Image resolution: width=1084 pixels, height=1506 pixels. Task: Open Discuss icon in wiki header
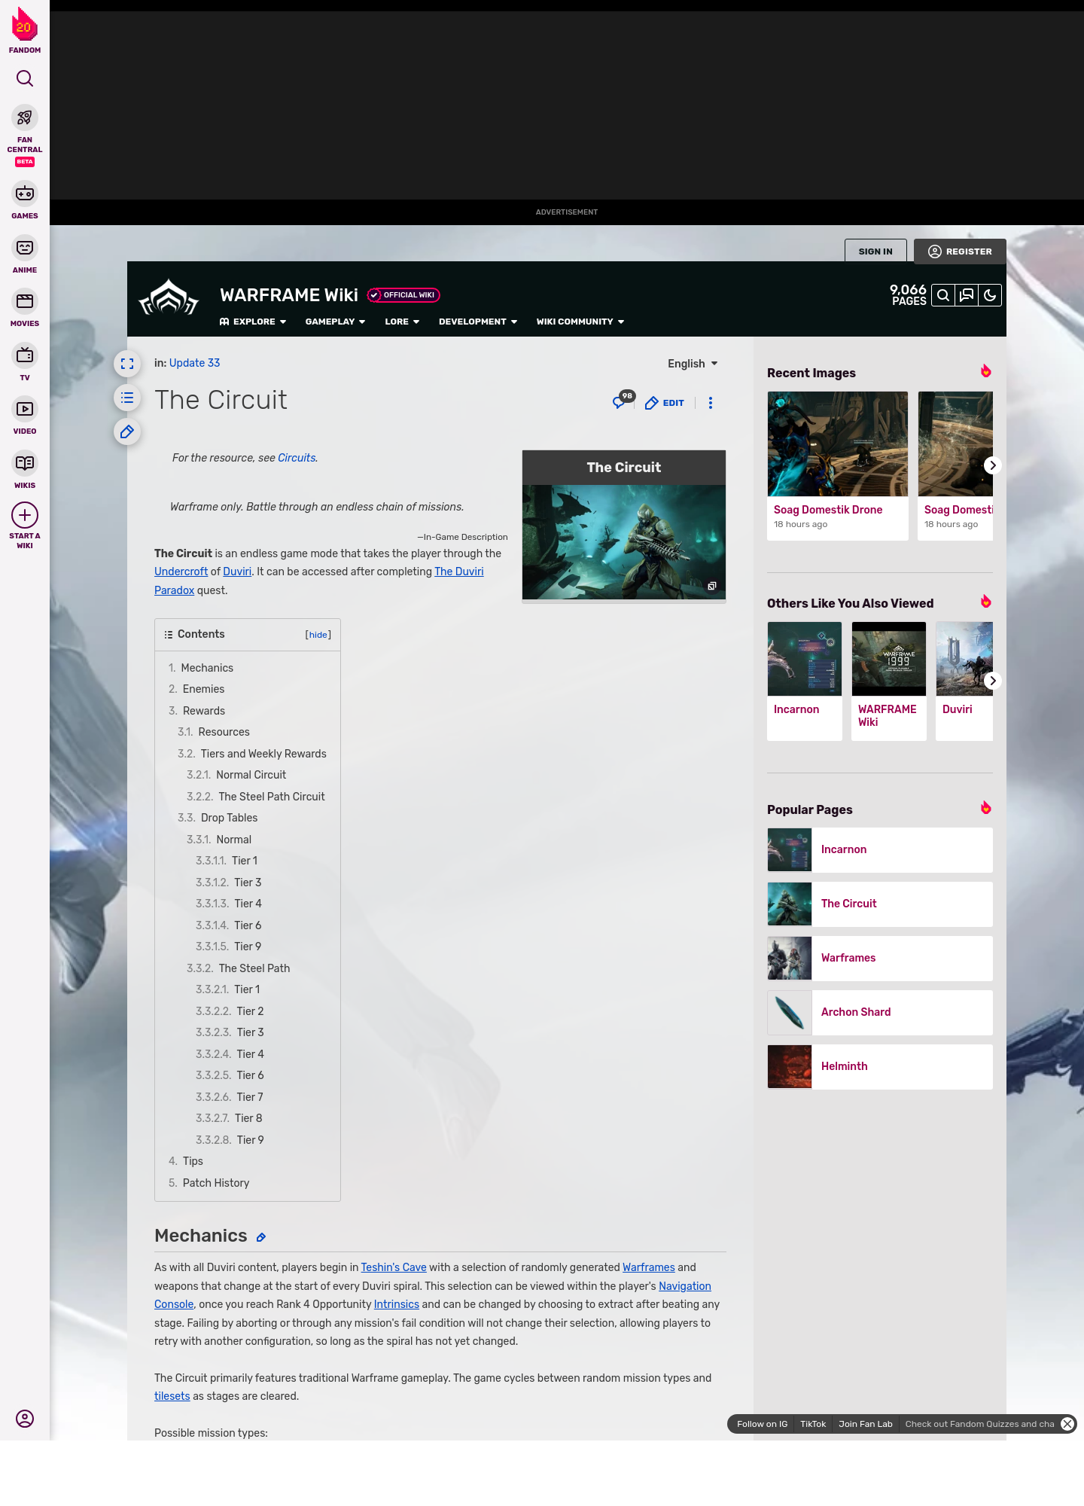click(x=967, y=295)
